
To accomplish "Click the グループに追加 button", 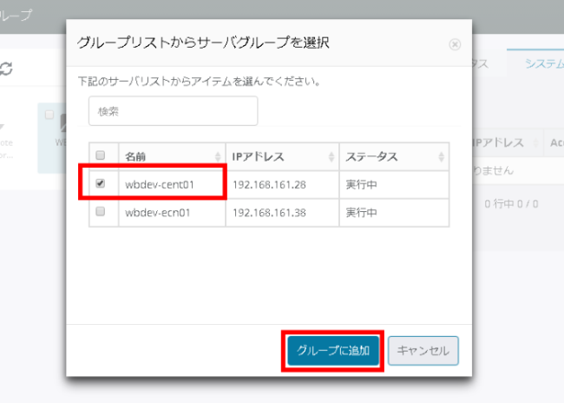I will click(x=333, y=351).
